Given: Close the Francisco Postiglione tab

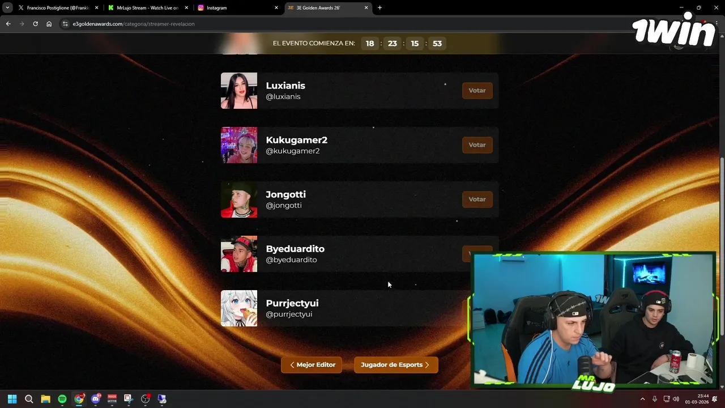Looking at the screenshot, I should click(x=96, y=8).
